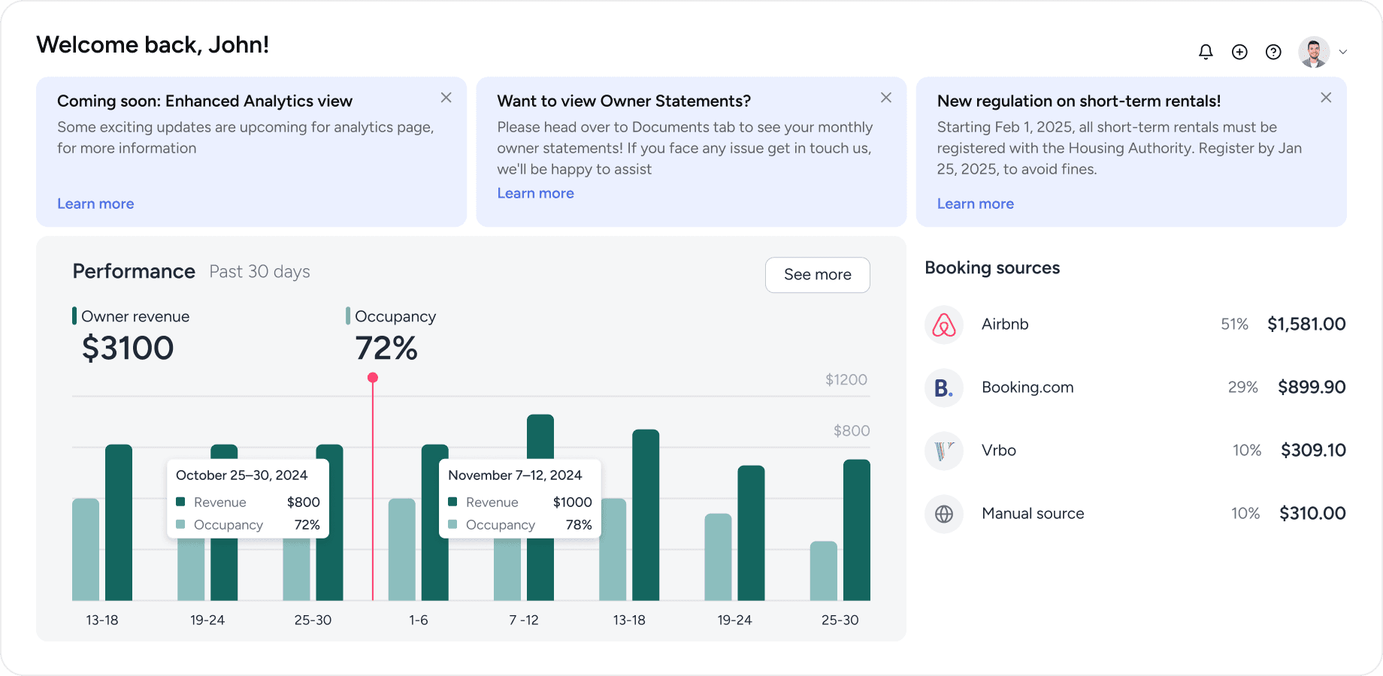
Task: Open the notifications bell
Action: pos(1206,52)
